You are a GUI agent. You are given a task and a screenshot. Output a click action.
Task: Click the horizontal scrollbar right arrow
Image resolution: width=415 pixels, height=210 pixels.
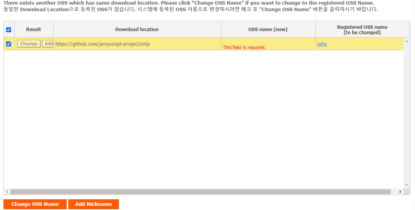point(400,192)
